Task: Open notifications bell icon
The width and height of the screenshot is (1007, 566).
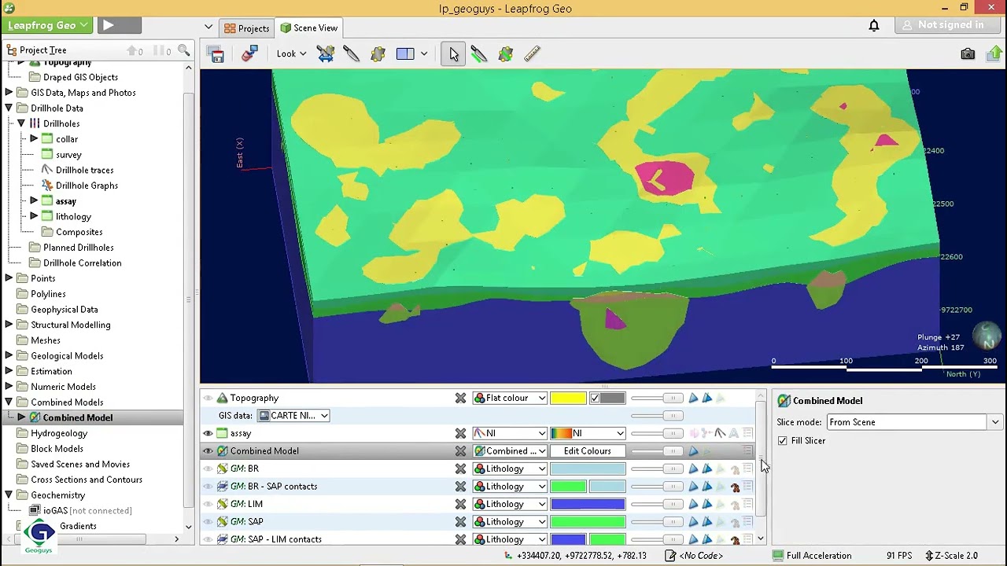Action: point(874,25)
